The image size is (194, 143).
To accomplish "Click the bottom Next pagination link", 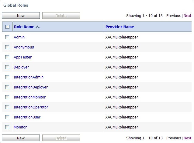I will click(x=187, y=138).
